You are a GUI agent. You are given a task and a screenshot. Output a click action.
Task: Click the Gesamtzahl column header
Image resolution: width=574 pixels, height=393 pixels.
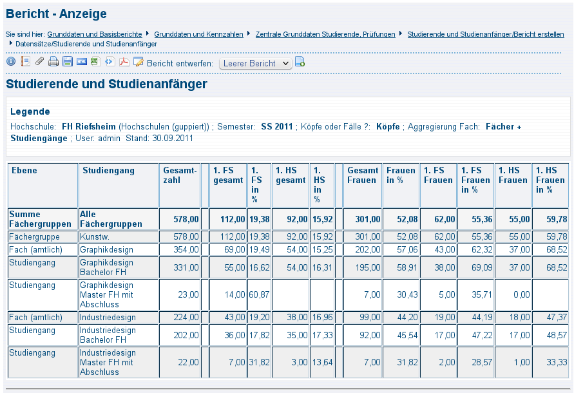click(179, 186)
